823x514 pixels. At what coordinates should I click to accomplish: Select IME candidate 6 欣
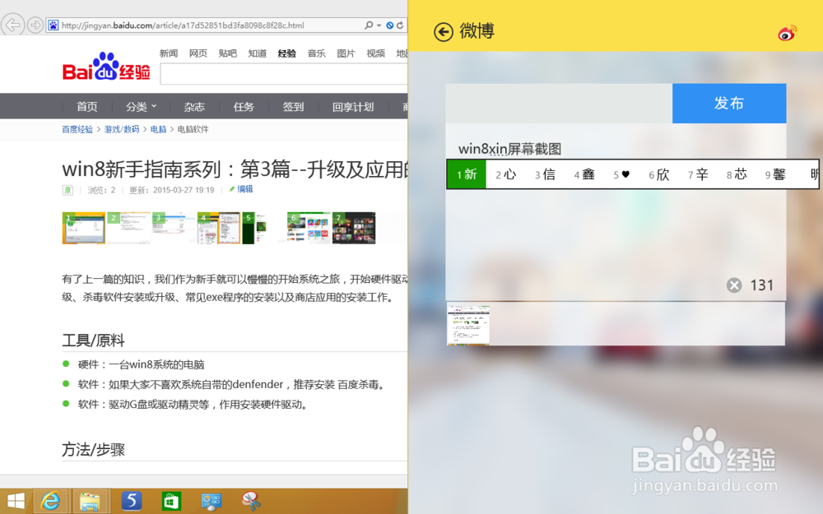click(659, 174)
